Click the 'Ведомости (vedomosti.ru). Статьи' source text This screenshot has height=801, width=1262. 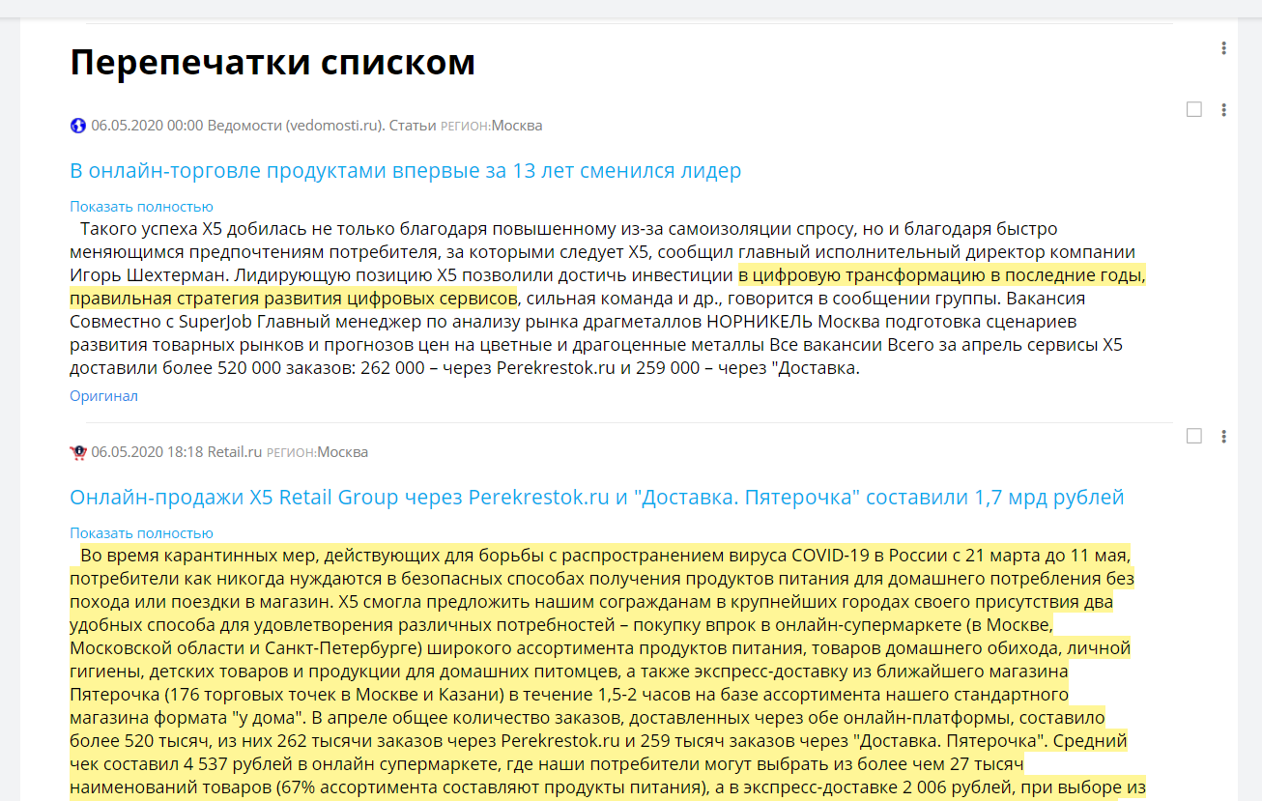(x=322, y=126)
